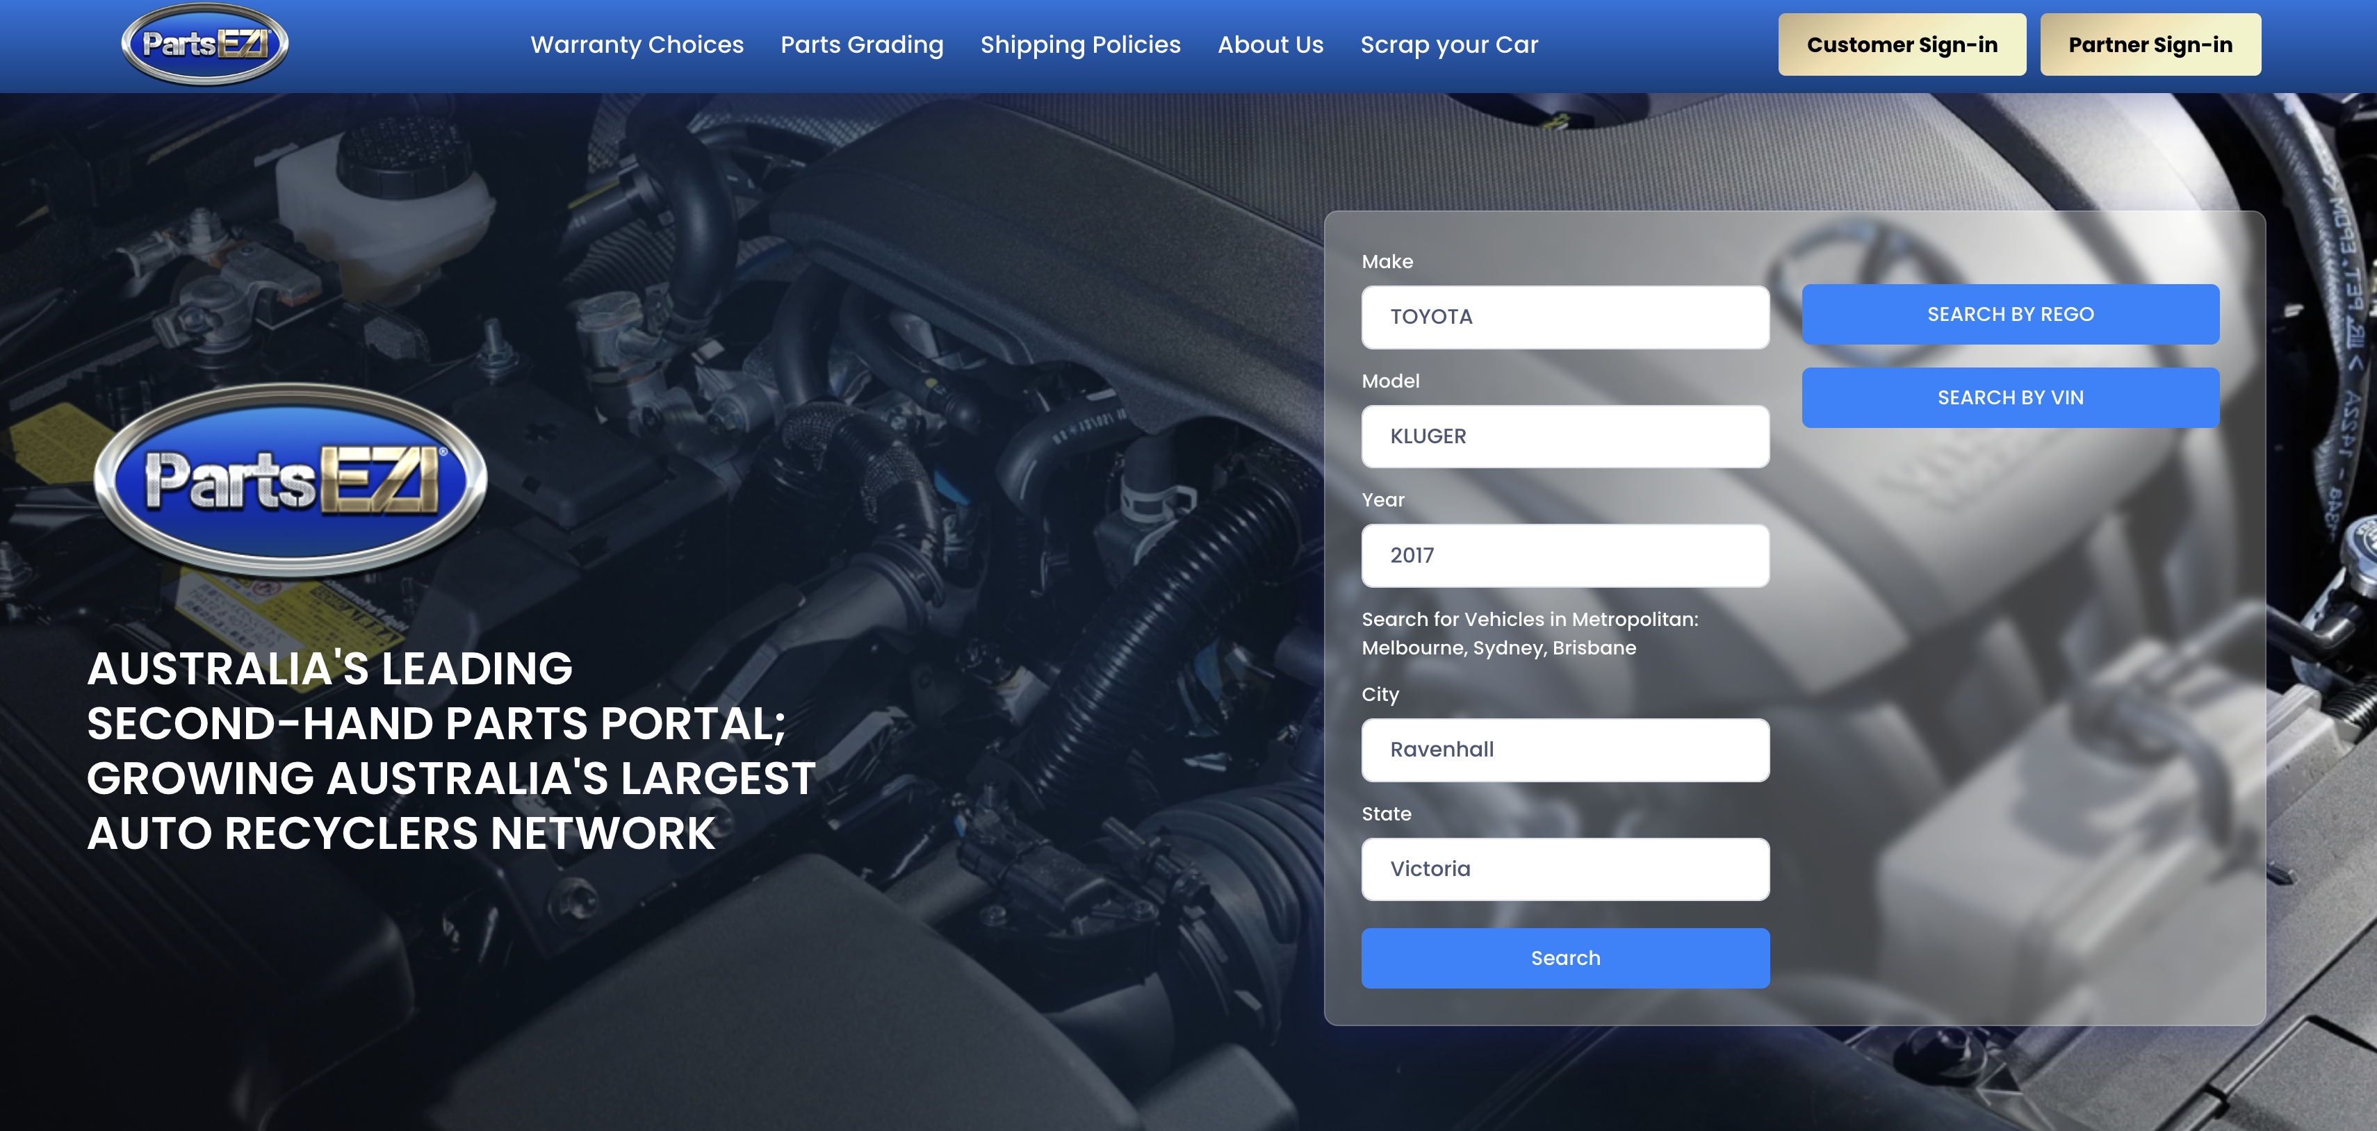View the Shipping Policies page
The image size is (2377, 1131).
pos(1081,43)
